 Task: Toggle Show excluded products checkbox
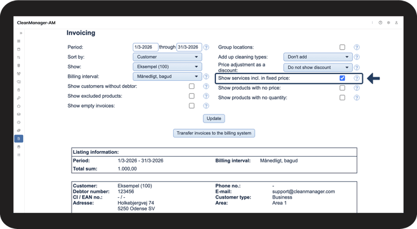tap(192, 96)
